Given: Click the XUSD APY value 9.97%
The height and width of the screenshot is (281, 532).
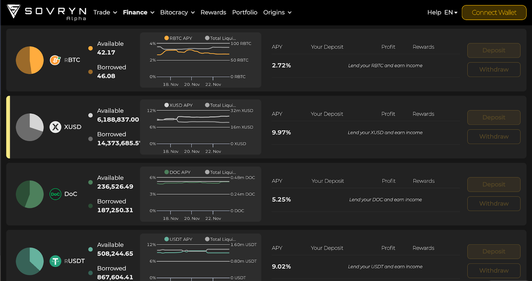Looking at the screenshot, I should click(x=281, y=133).
